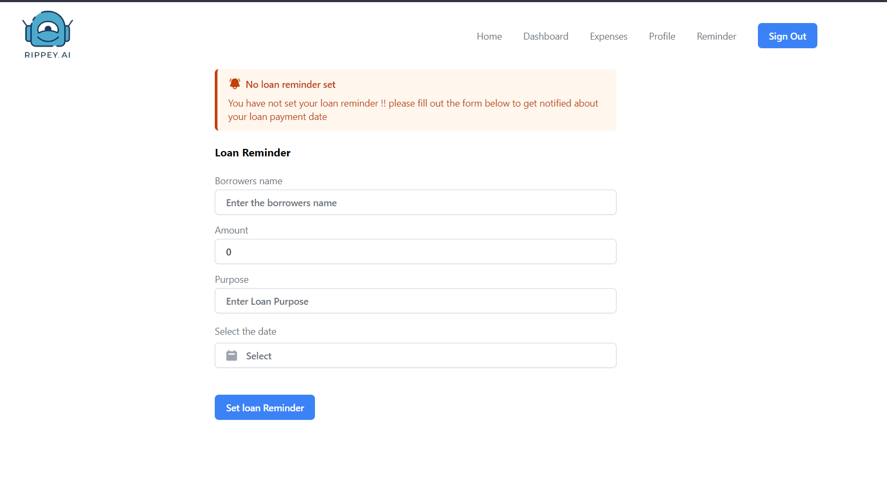Open the Dashboard page
The image size is (887, 482).
point(545,36)
